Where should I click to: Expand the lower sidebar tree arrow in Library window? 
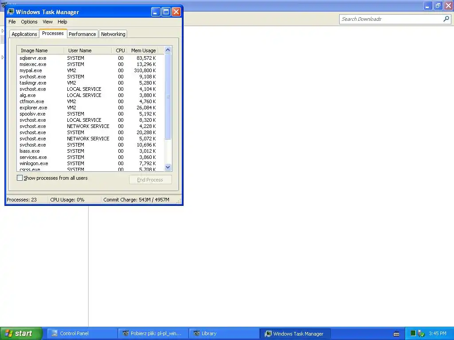pyautogui.click(x=3, y=57)
